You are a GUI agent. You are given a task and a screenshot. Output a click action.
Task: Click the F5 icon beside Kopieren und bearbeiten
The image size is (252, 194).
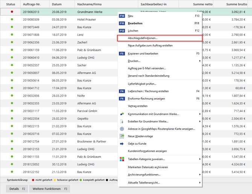coord(122,54)
